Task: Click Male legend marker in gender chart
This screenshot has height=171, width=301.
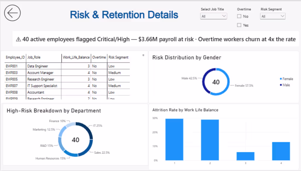Action: (x=281, y=85)
